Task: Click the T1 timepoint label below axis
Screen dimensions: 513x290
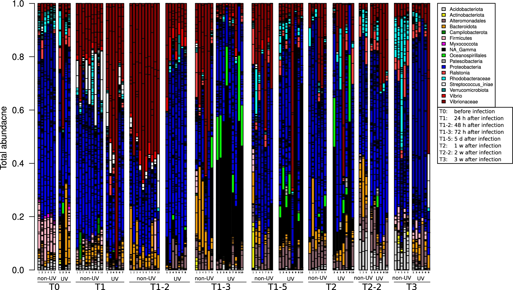Action: 100,287
